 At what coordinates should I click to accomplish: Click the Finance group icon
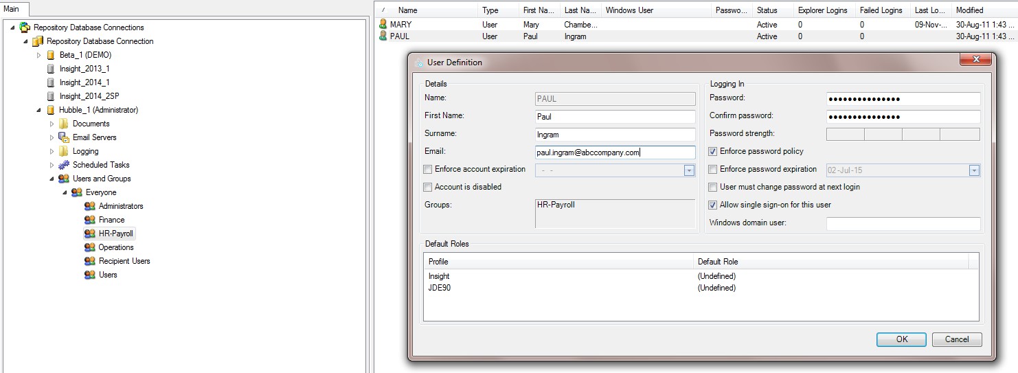click(x=89, y=220)
